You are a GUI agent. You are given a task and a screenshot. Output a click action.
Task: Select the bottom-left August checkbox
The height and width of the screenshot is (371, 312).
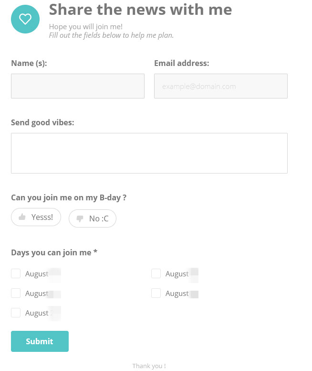(16, 313)
